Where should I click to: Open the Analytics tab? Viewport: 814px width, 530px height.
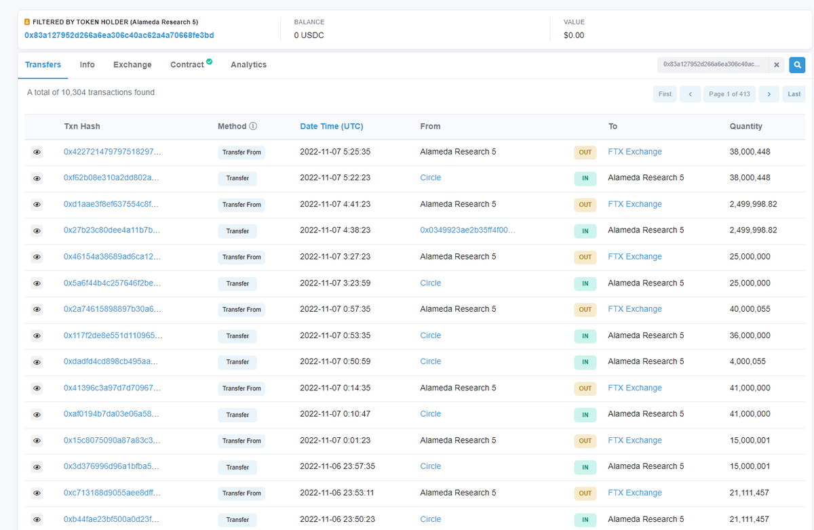pos(248,65)
